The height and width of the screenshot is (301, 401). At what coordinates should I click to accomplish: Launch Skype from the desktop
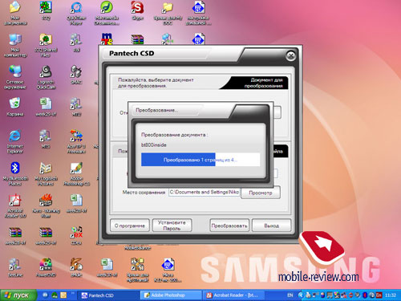(137, 10)
